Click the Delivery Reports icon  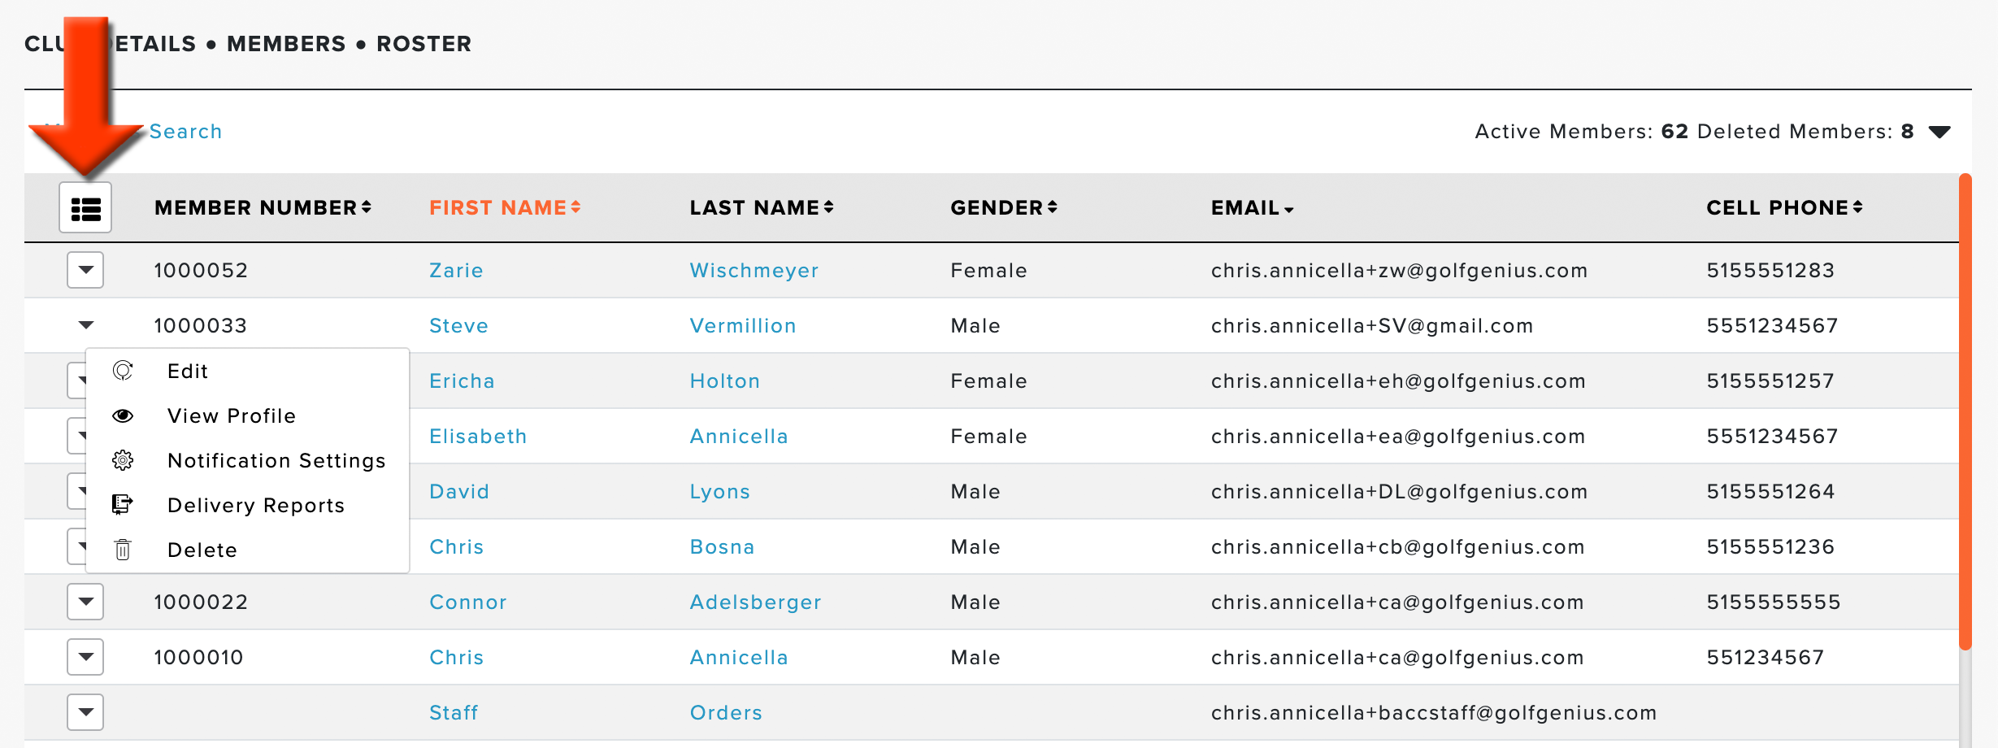123,505
